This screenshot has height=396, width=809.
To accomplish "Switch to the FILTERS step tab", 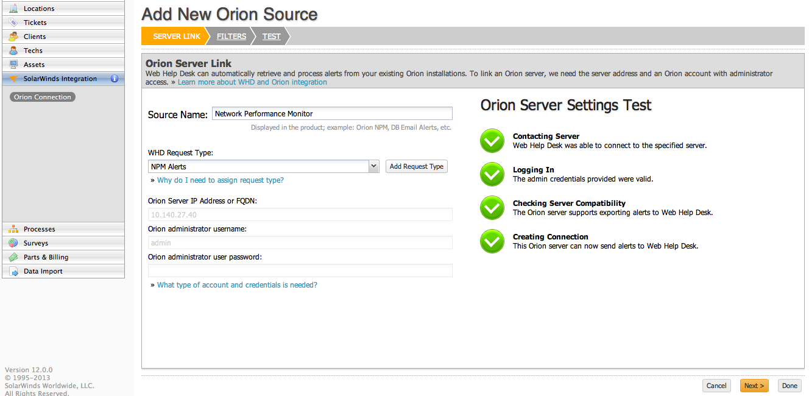I will pos(231,36).
